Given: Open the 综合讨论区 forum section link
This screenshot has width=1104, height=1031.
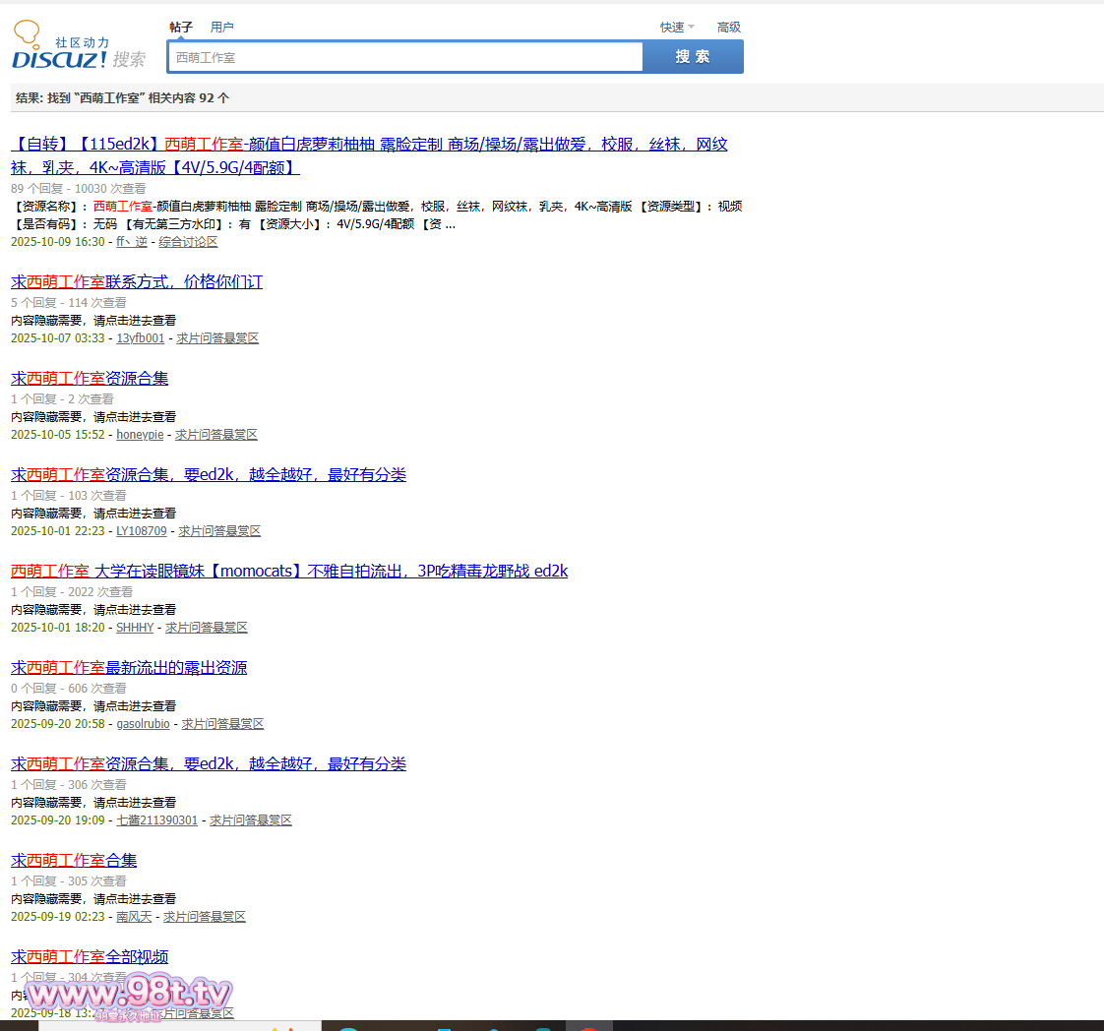Looking at the screenshot, I should 188,242.
